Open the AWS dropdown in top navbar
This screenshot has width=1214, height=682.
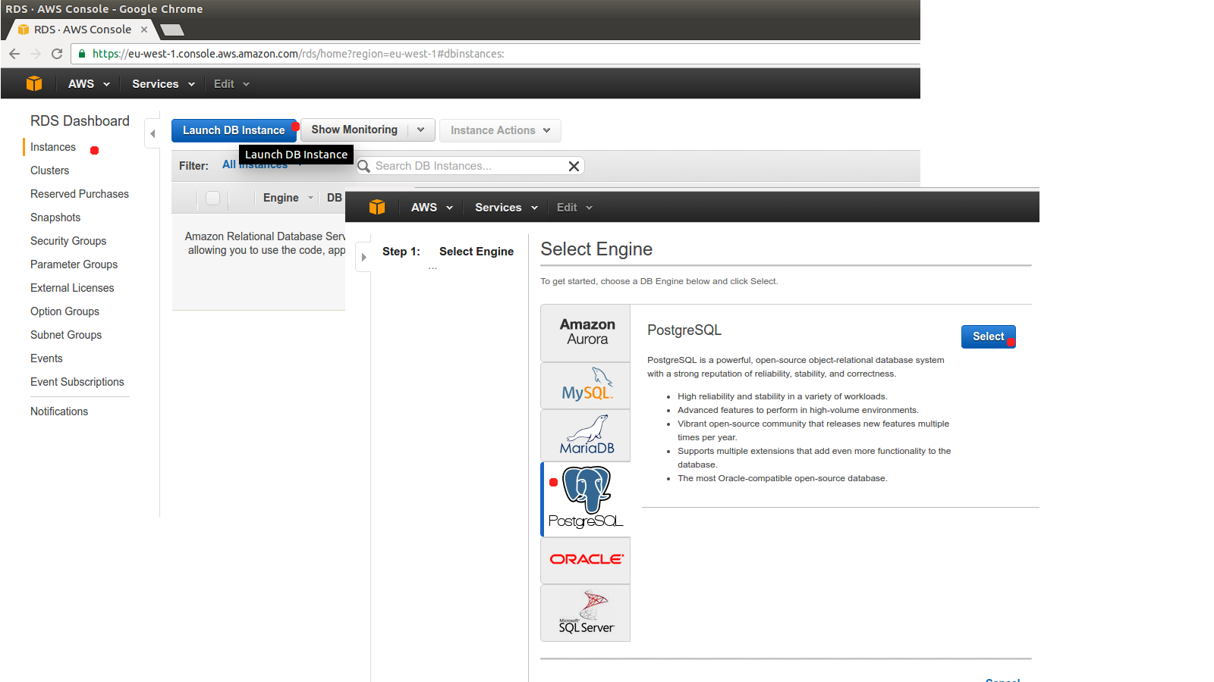pos(89,84)
